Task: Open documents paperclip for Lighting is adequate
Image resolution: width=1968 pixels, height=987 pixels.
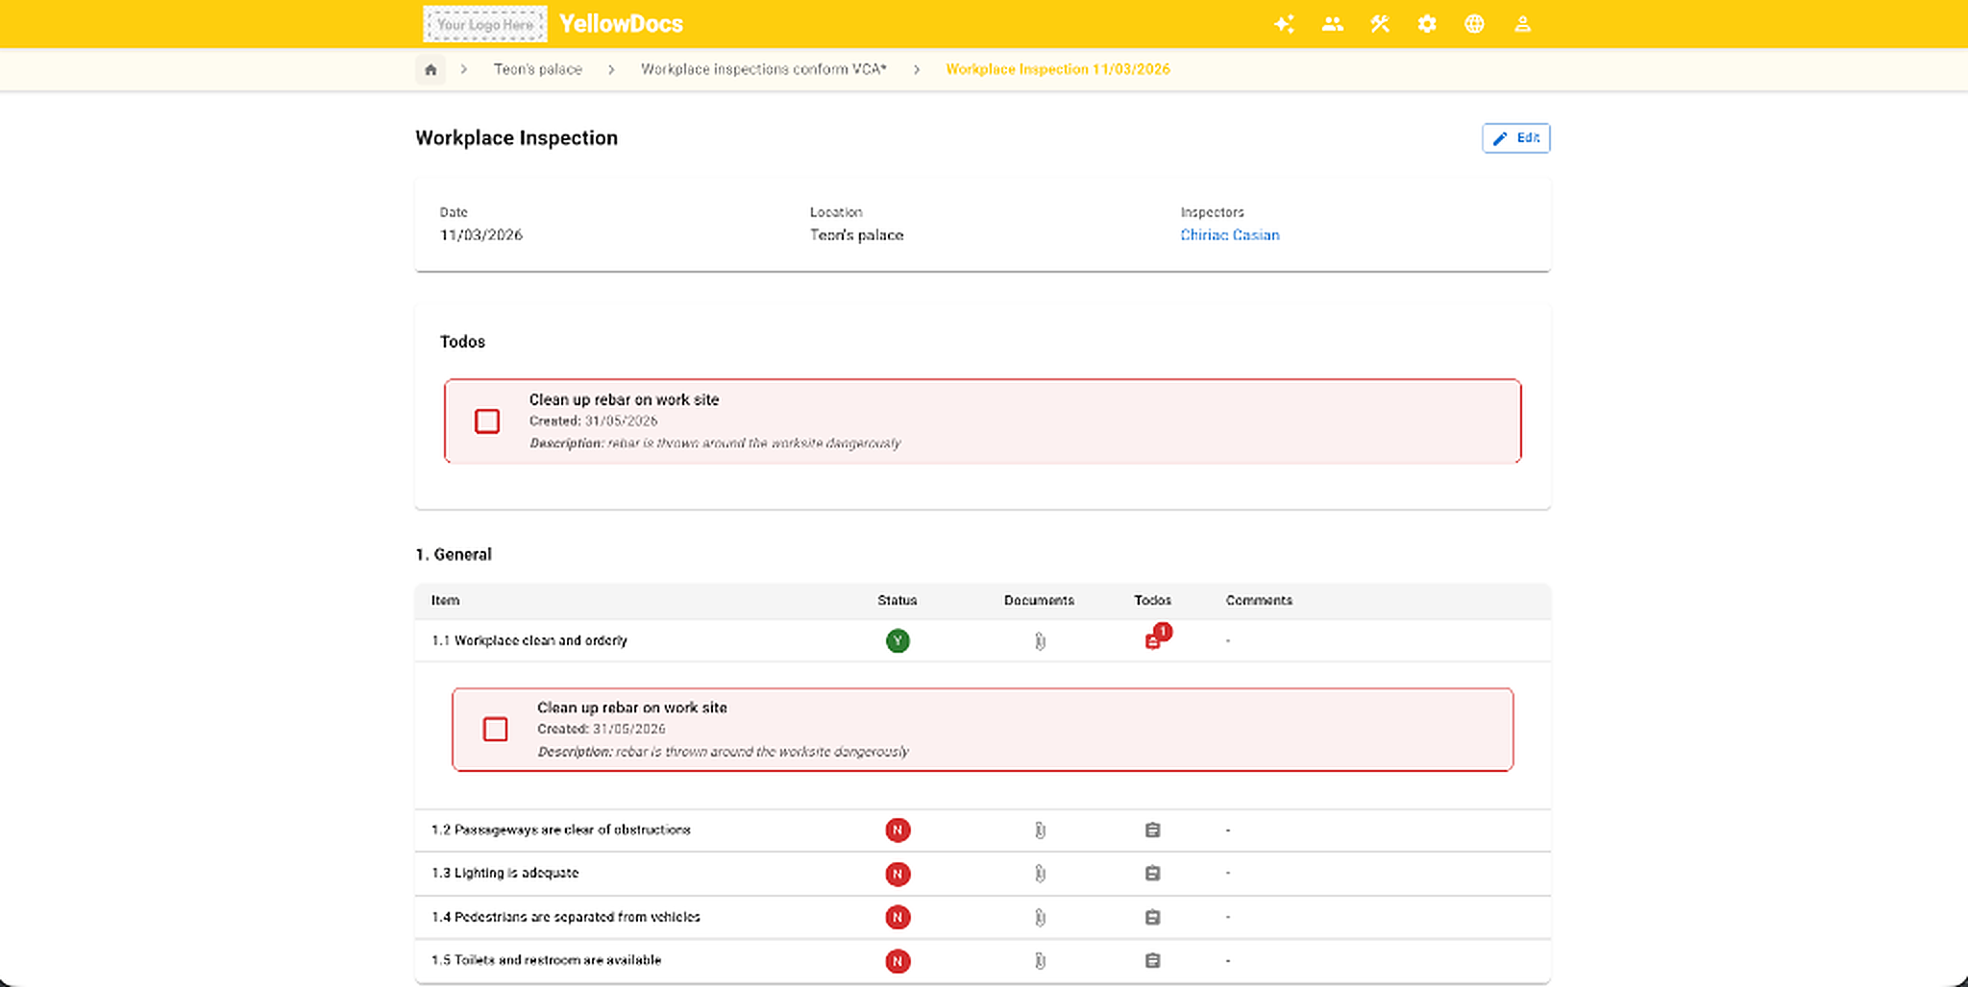Action: pyautogui.click(x=1040, y=874)
